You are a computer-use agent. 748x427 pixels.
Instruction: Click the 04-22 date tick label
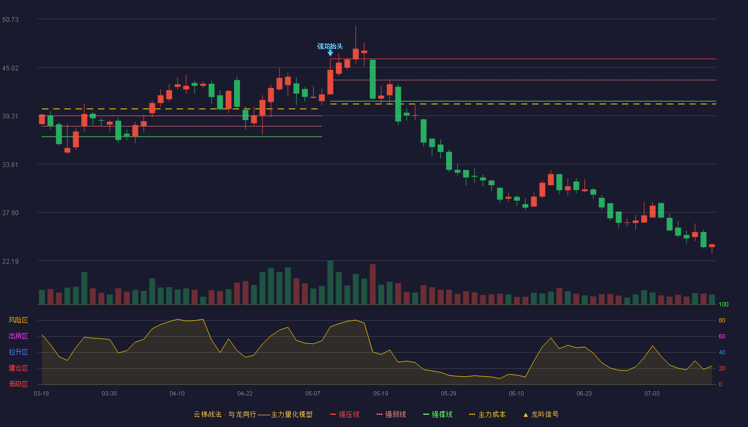245,393
